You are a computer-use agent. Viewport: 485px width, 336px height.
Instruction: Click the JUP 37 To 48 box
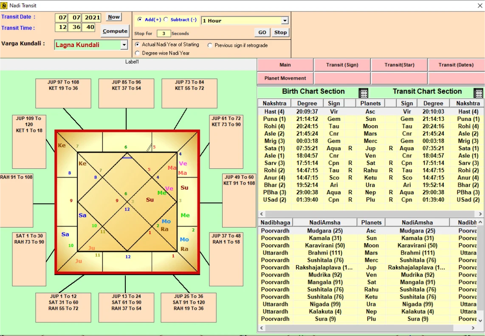coord(226,259)
